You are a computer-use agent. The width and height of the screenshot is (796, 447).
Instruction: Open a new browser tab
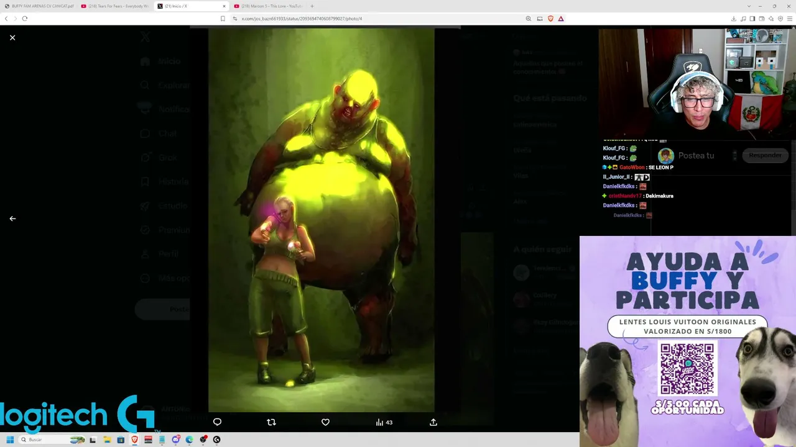pyautogui.click(x=312, y=6)
